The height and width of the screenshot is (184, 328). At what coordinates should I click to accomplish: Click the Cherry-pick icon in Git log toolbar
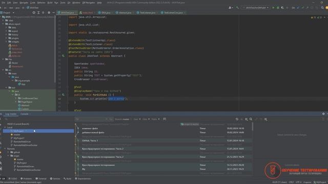[x=241, y=119]
